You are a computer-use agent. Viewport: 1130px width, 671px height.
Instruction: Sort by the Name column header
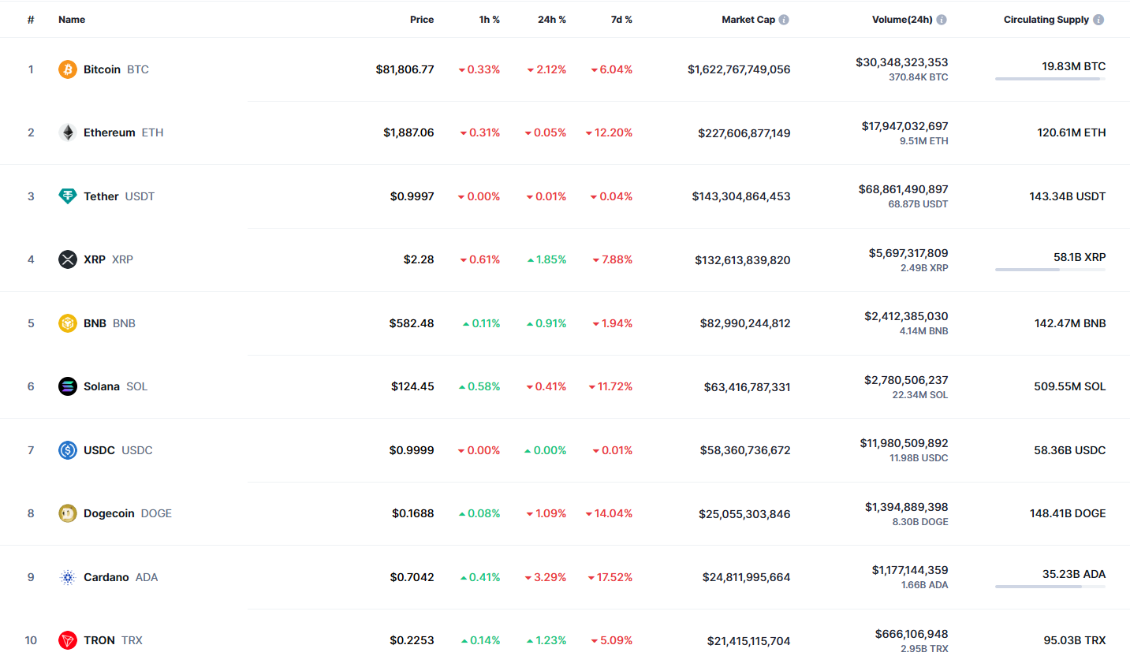[72, 20]
